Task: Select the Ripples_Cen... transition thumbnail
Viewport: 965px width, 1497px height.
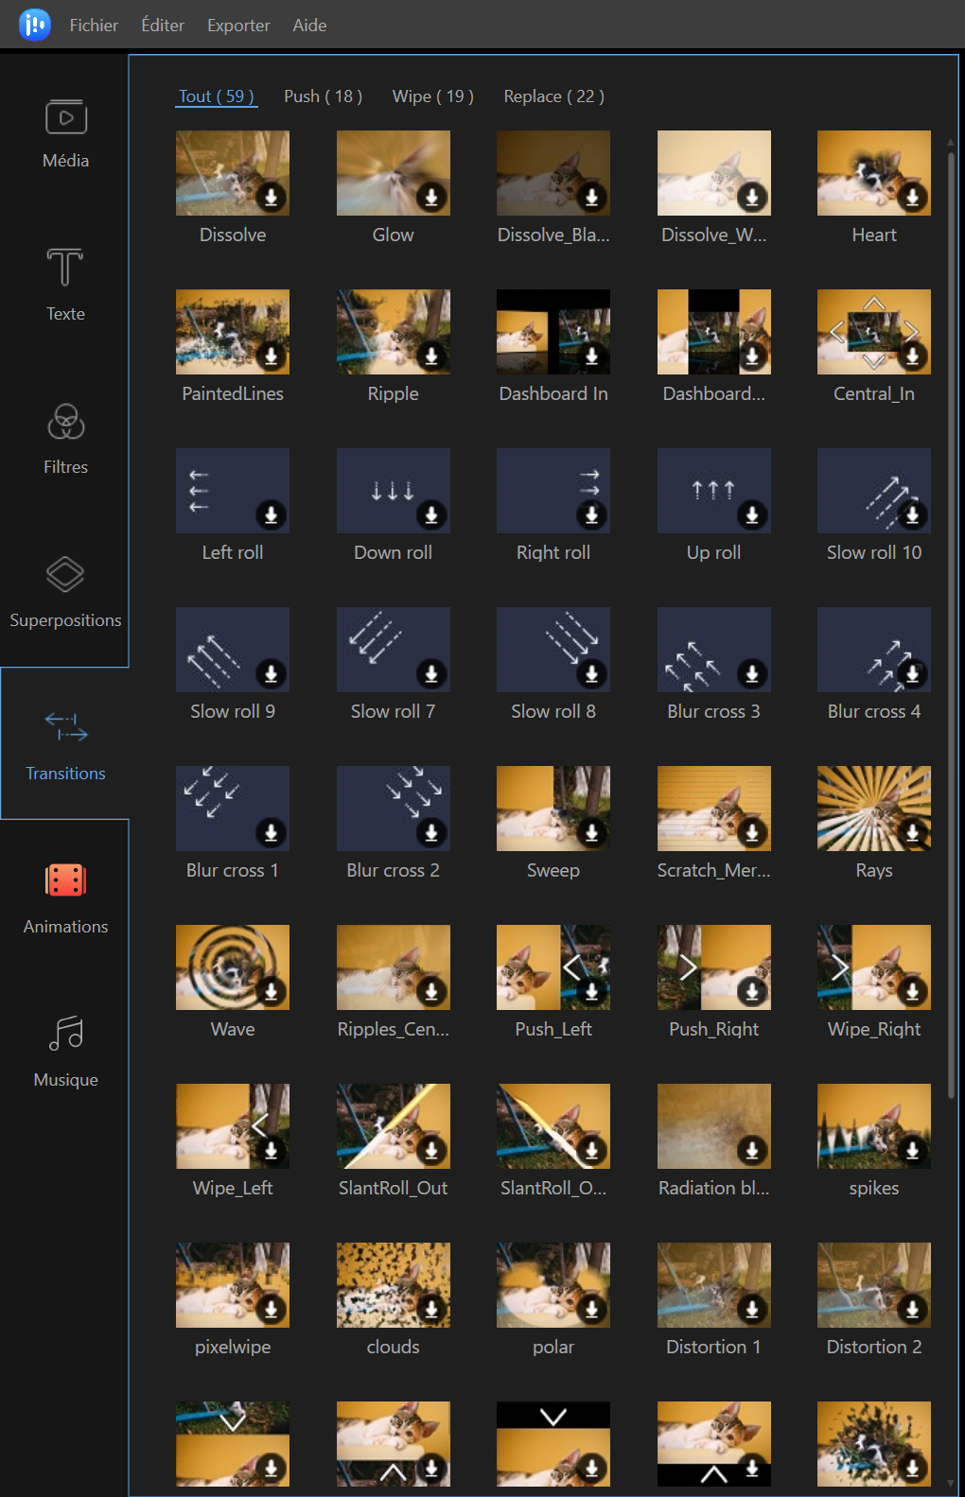Action: 394,967
